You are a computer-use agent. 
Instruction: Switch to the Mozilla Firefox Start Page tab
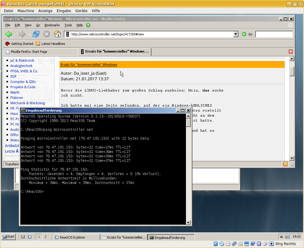(x=41, y=52)
